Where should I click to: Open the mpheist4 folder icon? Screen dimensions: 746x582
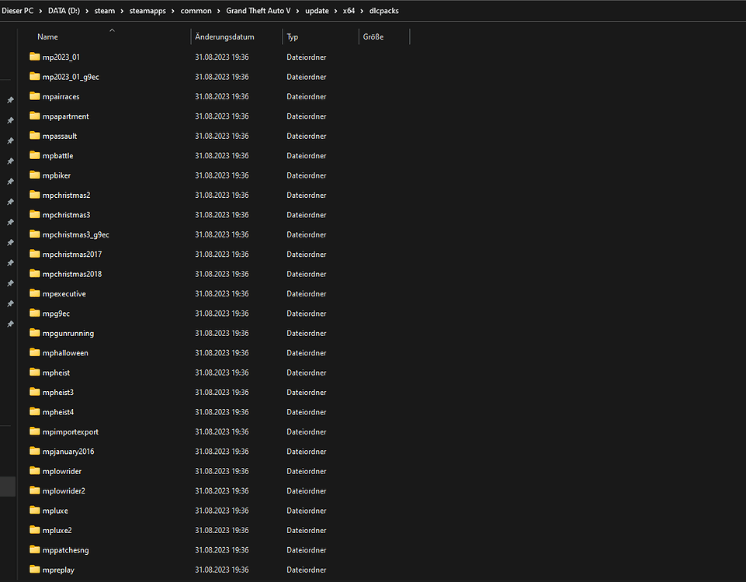point(36,411)
